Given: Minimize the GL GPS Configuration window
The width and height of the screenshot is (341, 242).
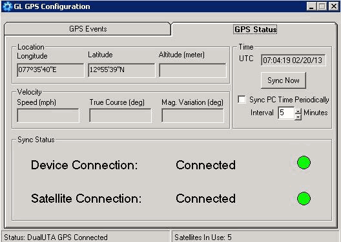Looking at the screenshot, I should click(x=311, y=6).
